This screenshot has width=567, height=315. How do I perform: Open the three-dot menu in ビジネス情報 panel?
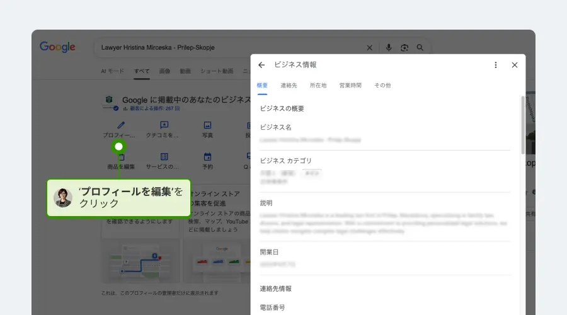tap(496, 65)
